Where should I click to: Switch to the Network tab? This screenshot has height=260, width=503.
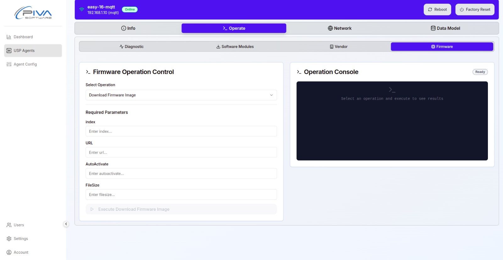click(339, 28)
